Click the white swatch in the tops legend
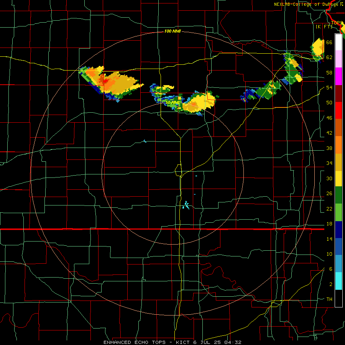The height and width of the screenshot is (345, 345). coord(338,42)
